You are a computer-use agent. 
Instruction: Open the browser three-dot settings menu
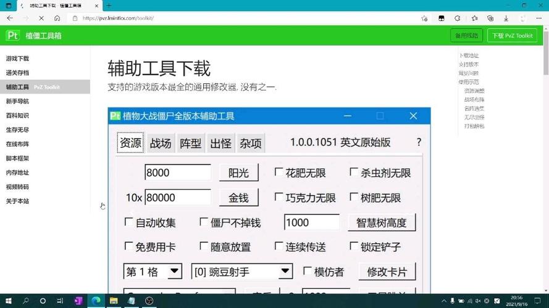click(539, 18)
